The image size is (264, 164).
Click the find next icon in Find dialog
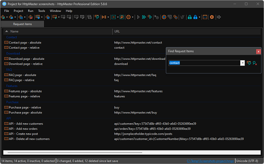(x=249, y=63)
